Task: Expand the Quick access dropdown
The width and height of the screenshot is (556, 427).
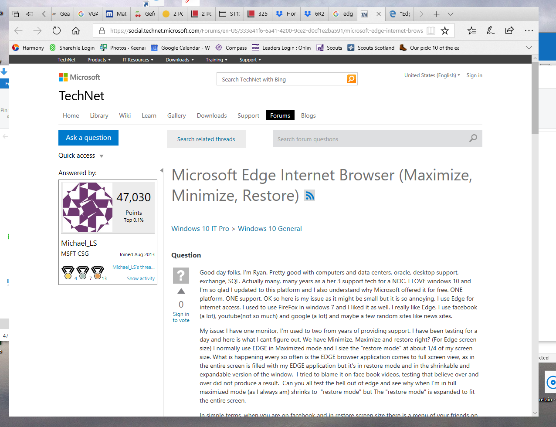Action: point(81,156)
